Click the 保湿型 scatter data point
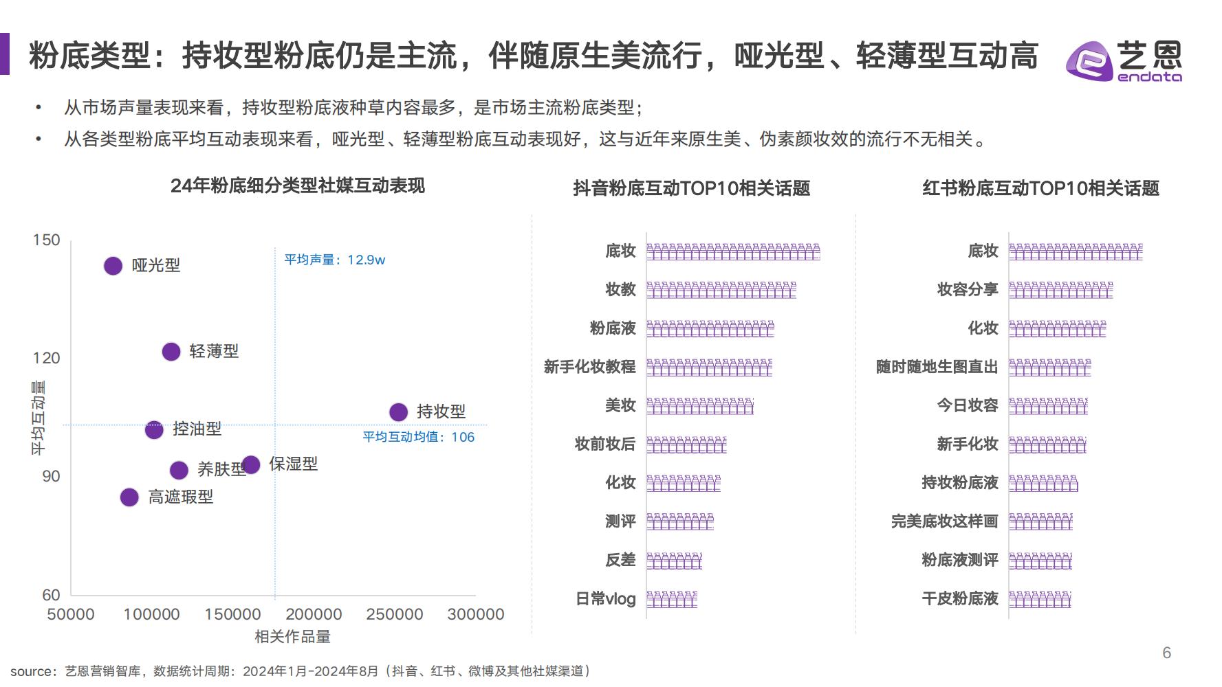 coord(251,464)
